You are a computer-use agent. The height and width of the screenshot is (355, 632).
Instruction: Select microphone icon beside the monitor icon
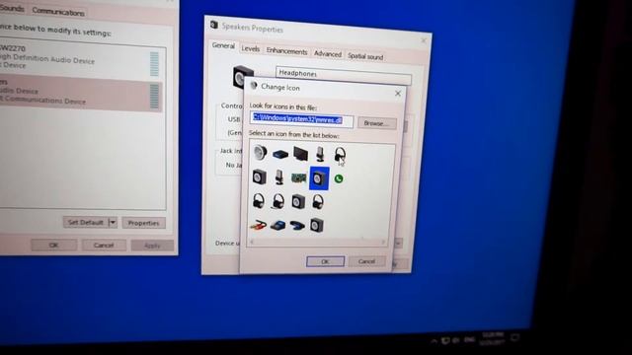(x=320, y=154)
